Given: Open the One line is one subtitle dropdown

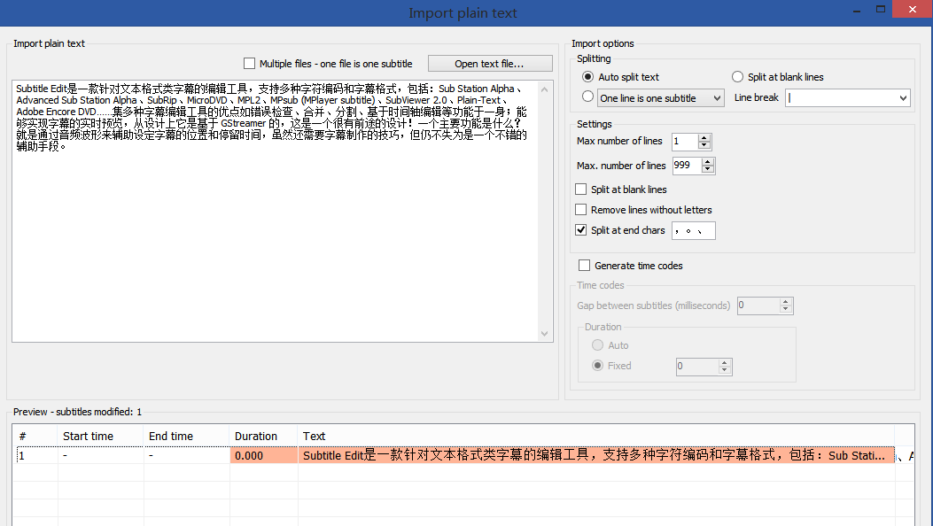Looking at the screenshot, I should (717, 98).
